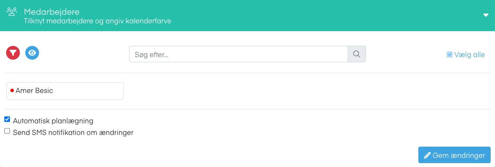Click the red filter funnel icon
This screenshot has height=167, width=495.
[x=13, y=53]
